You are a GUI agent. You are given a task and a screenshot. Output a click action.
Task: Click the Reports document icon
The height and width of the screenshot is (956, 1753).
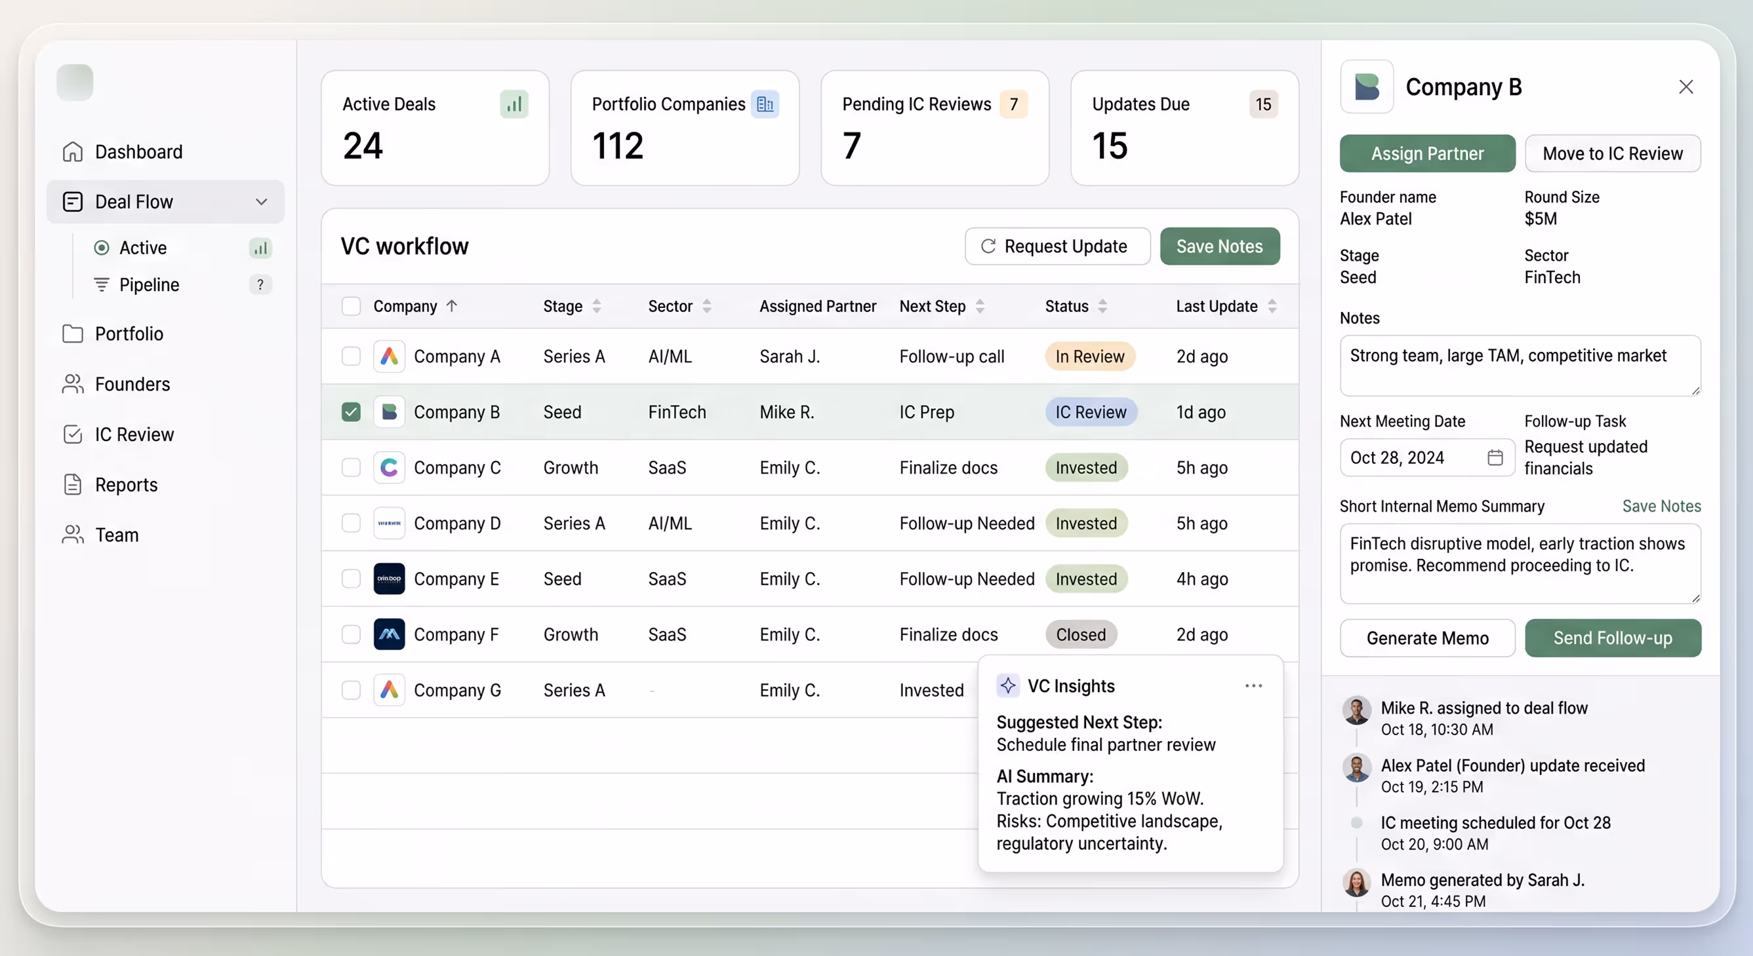coord(73,485)
